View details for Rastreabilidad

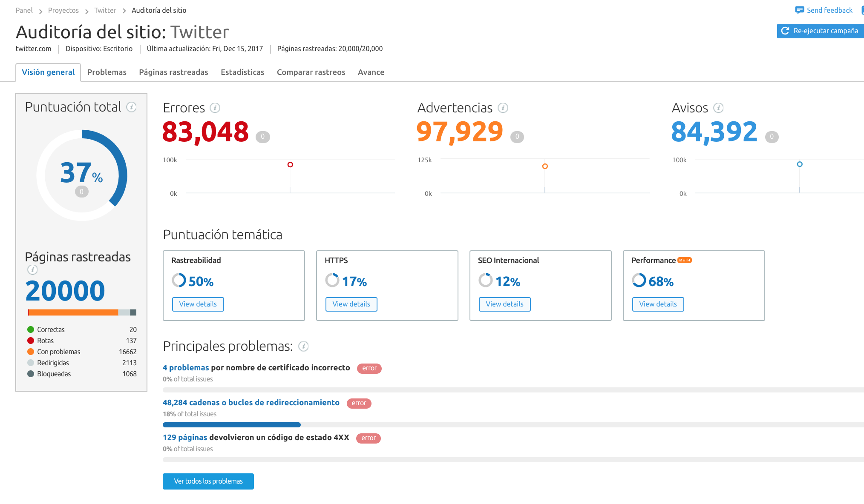tap(198, 304)
